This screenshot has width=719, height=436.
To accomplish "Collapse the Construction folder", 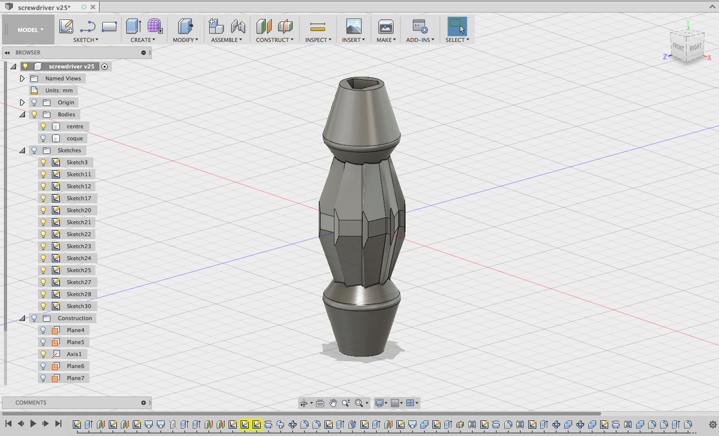I will point(22,318).
